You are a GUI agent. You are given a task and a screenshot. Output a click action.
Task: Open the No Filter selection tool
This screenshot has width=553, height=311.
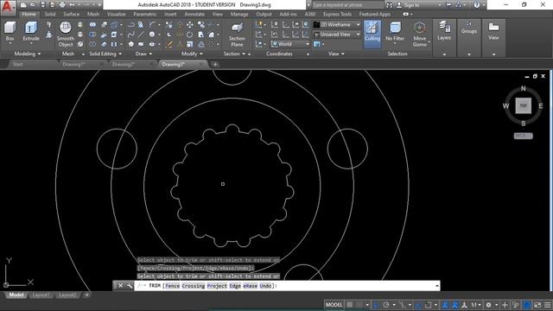point(395,31)
